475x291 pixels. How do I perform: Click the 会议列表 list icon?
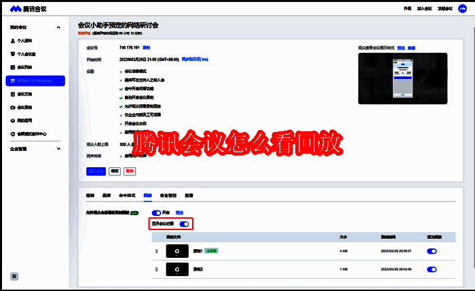click(x=13, y=68)
